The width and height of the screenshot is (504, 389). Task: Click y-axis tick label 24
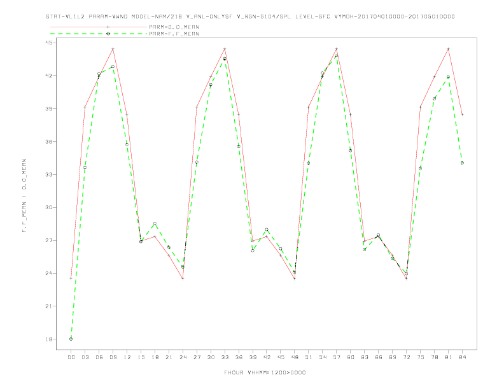(x=49, y=273)
